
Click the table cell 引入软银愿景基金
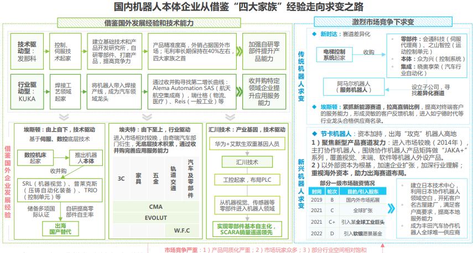[x=363, y=234]
